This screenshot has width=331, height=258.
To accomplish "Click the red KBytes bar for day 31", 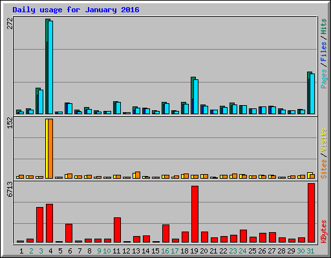I will pyautogui.click(x=311, y=213).
